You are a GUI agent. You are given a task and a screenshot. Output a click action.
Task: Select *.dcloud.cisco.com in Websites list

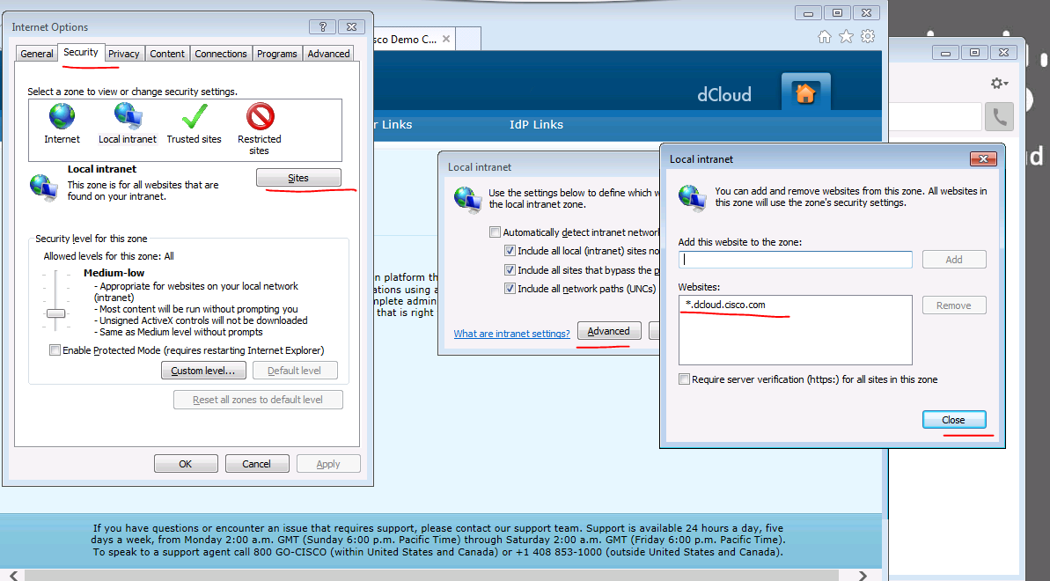coord(725,305)
